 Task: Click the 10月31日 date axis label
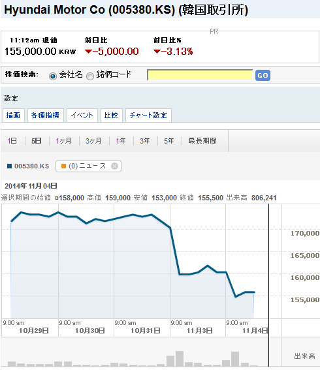coord(146,331)
